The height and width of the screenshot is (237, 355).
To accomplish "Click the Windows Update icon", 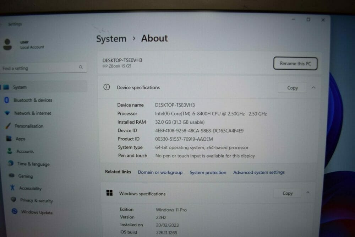I will click(x=15, y=211).
